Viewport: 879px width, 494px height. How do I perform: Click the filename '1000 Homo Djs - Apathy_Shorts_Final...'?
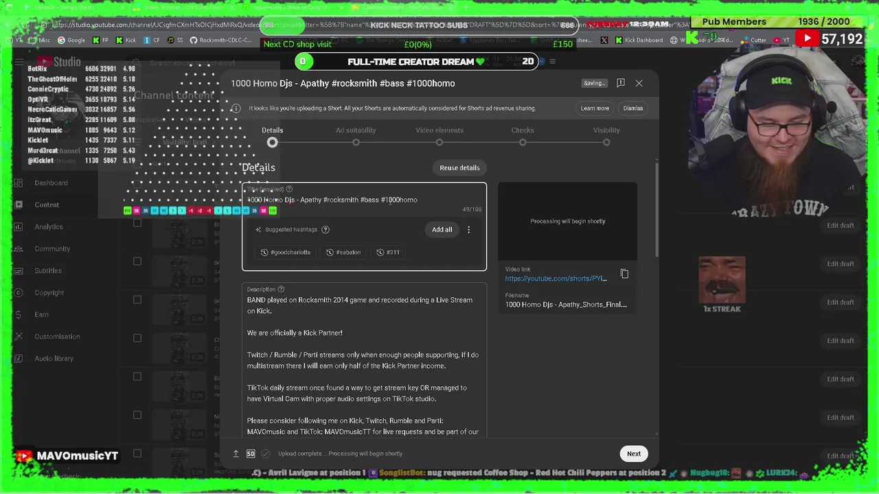click(566, 305)
